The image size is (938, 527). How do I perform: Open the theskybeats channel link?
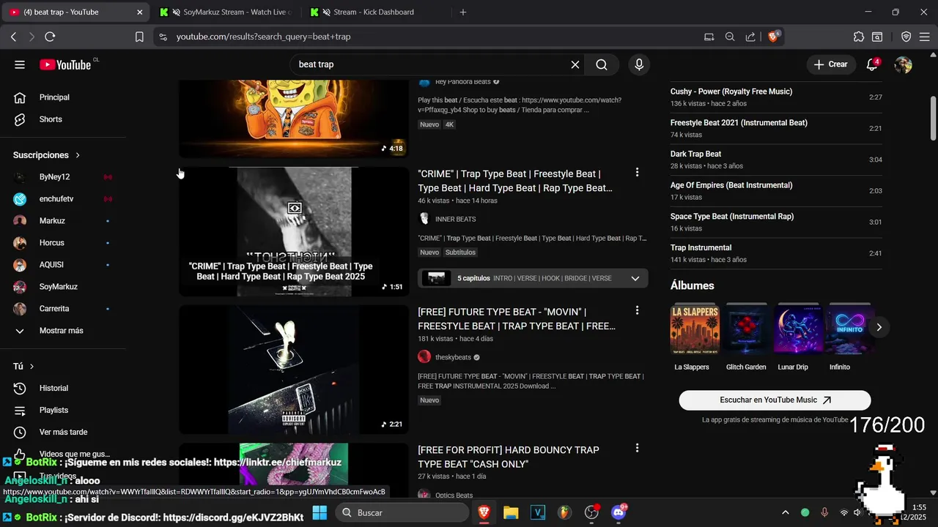click(453, 357)
